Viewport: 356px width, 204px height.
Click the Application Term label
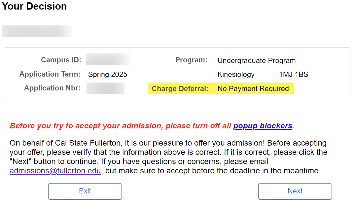(50, 74)
